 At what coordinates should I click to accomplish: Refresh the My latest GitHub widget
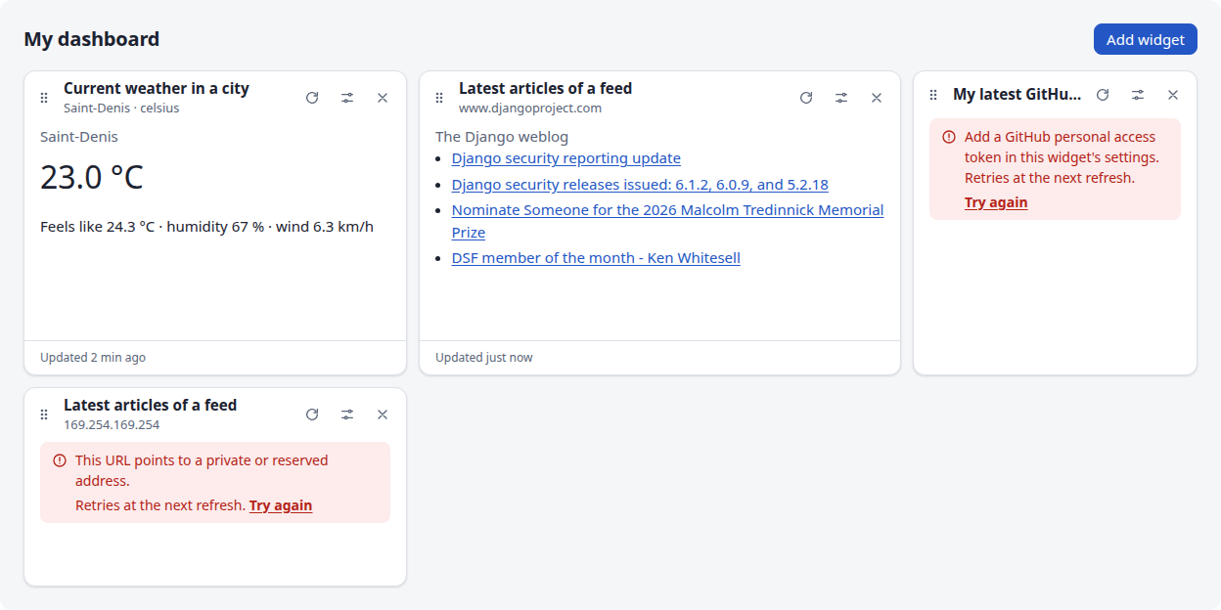click(x=1103, y=95)
